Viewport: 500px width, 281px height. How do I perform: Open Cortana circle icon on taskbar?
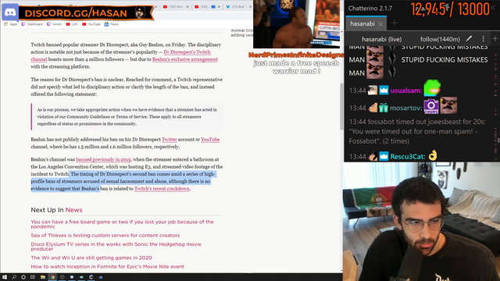[x=23, y=277]
